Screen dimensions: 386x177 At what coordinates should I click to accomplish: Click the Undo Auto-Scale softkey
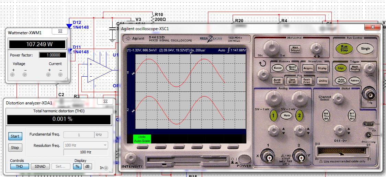142,139
